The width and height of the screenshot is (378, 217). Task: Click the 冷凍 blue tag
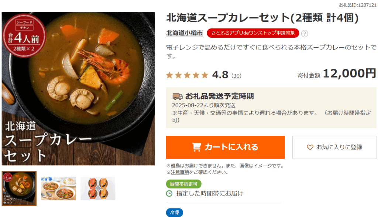(174, 213)
